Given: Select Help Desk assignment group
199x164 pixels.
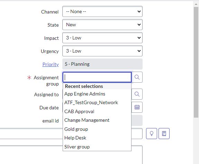Looking at the screenshot, I should point(97,138).
